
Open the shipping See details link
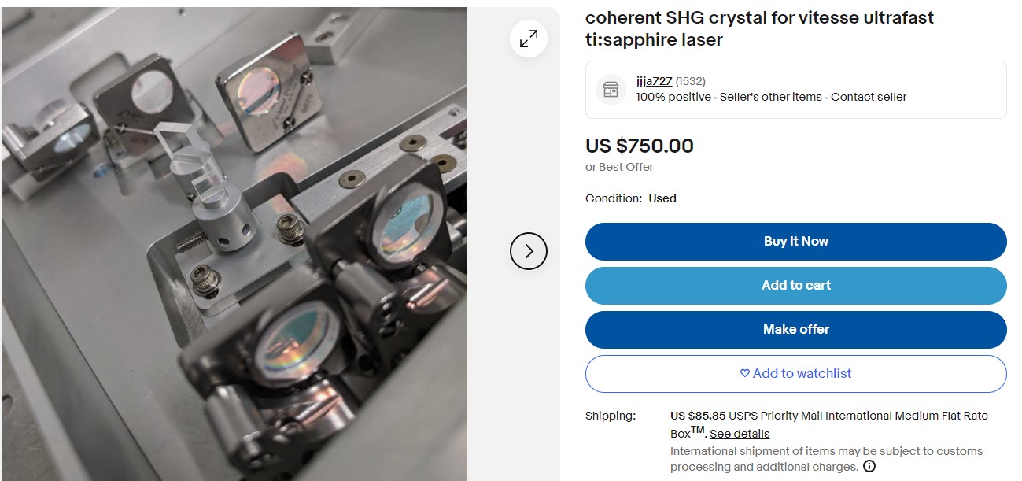point(740,434)
